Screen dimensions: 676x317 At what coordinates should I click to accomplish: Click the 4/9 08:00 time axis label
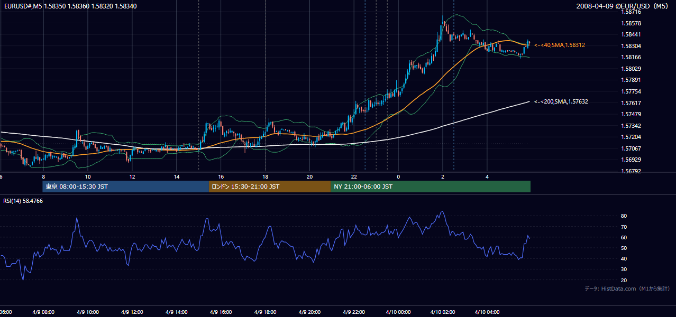coord(43,312)
